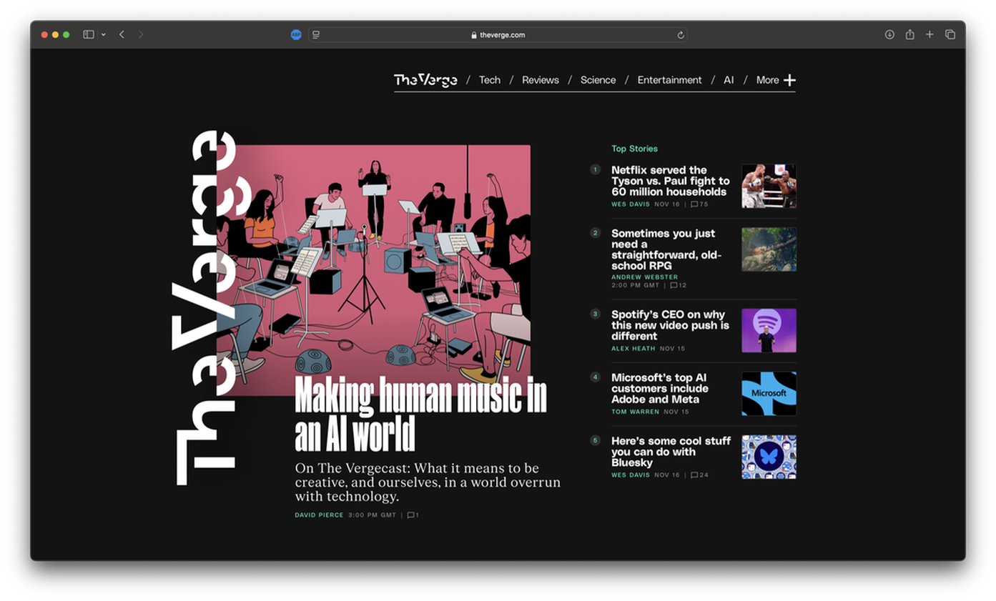Open the 24 comments on Bluesky story

(x=699, y=475)
